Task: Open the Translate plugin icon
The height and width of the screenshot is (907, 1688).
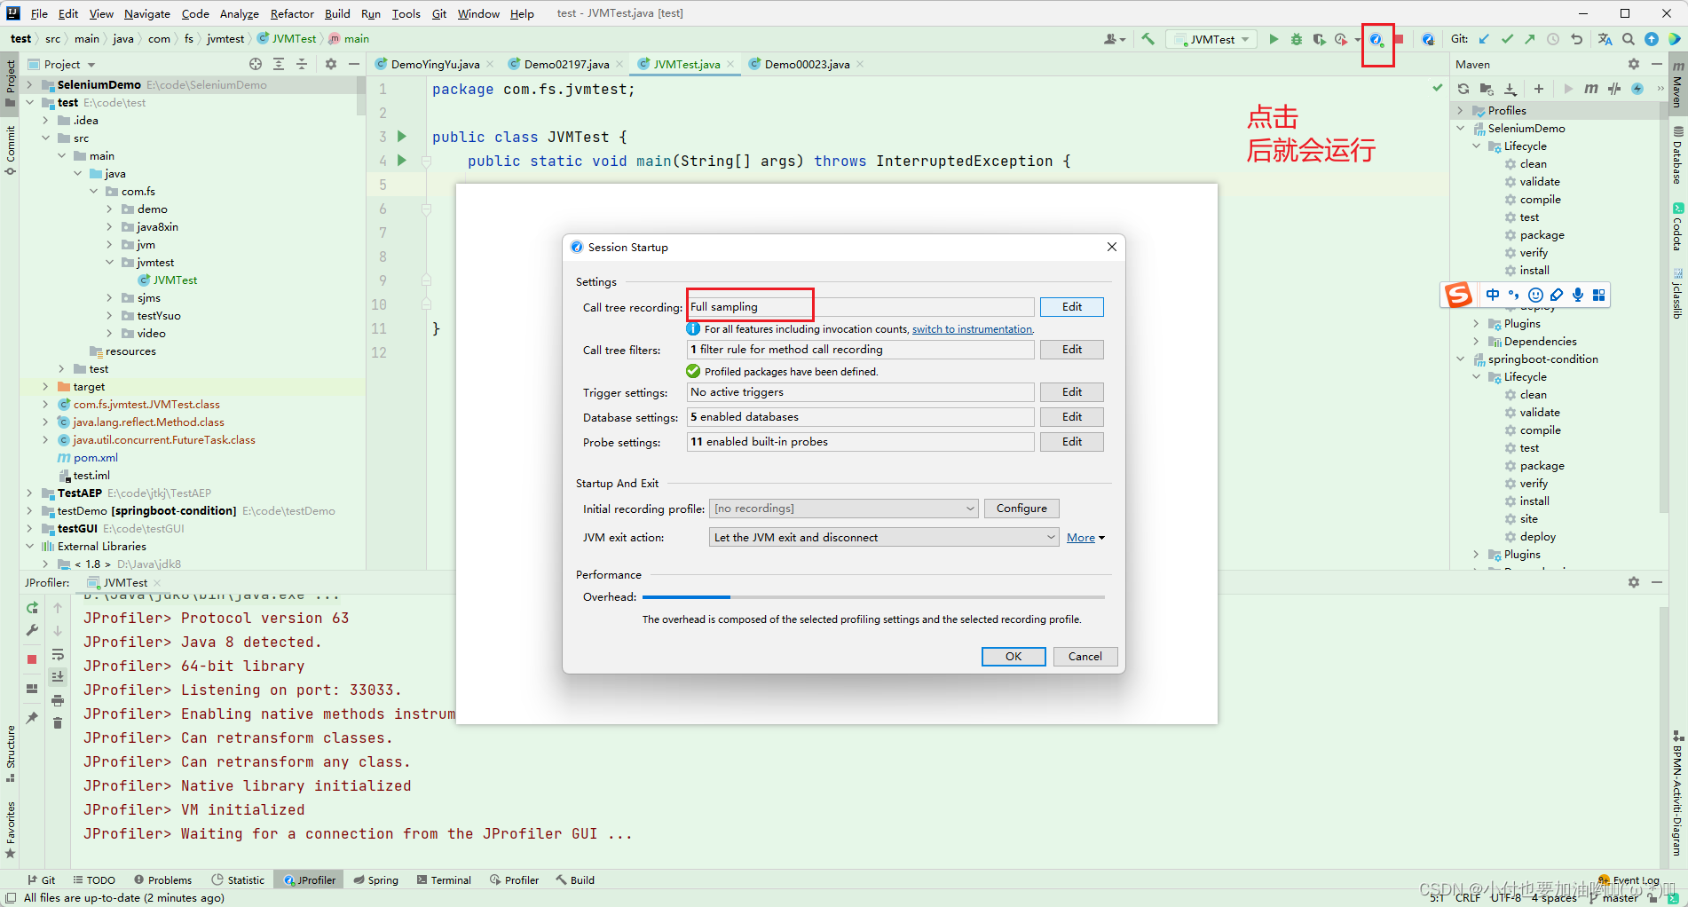Action: (1605, 39)
